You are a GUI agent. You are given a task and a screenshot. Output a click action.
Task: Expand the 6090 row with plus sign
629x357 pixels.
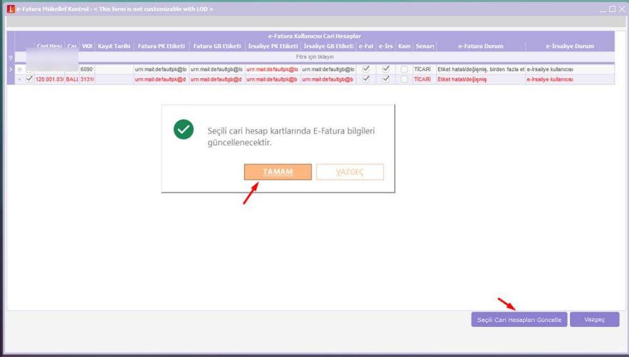click(x=19, y=69)
